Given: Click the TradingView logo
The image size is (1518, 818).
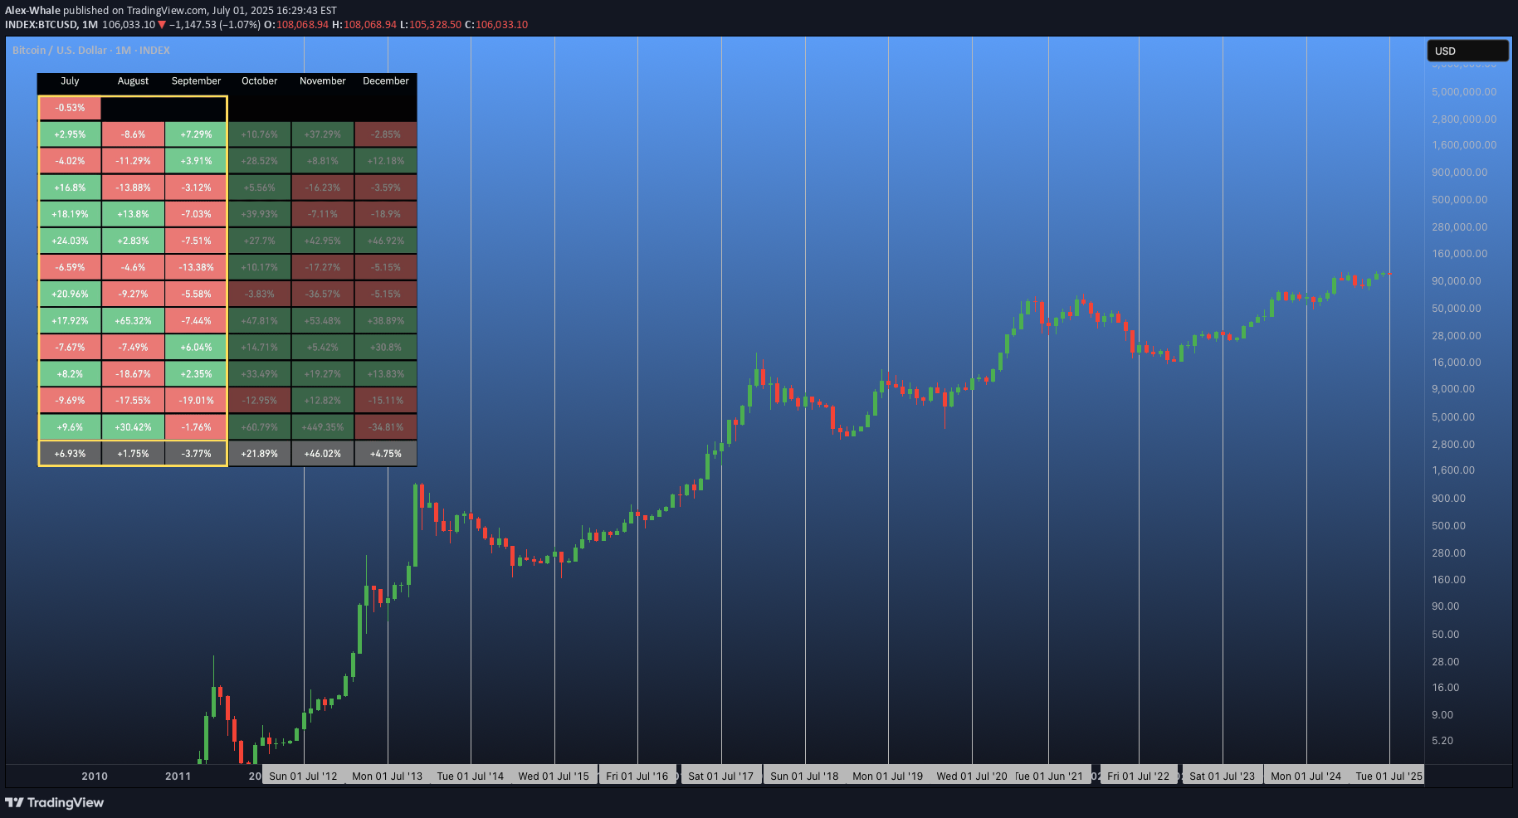Looking at the screenshot, I should pos(55,802).
